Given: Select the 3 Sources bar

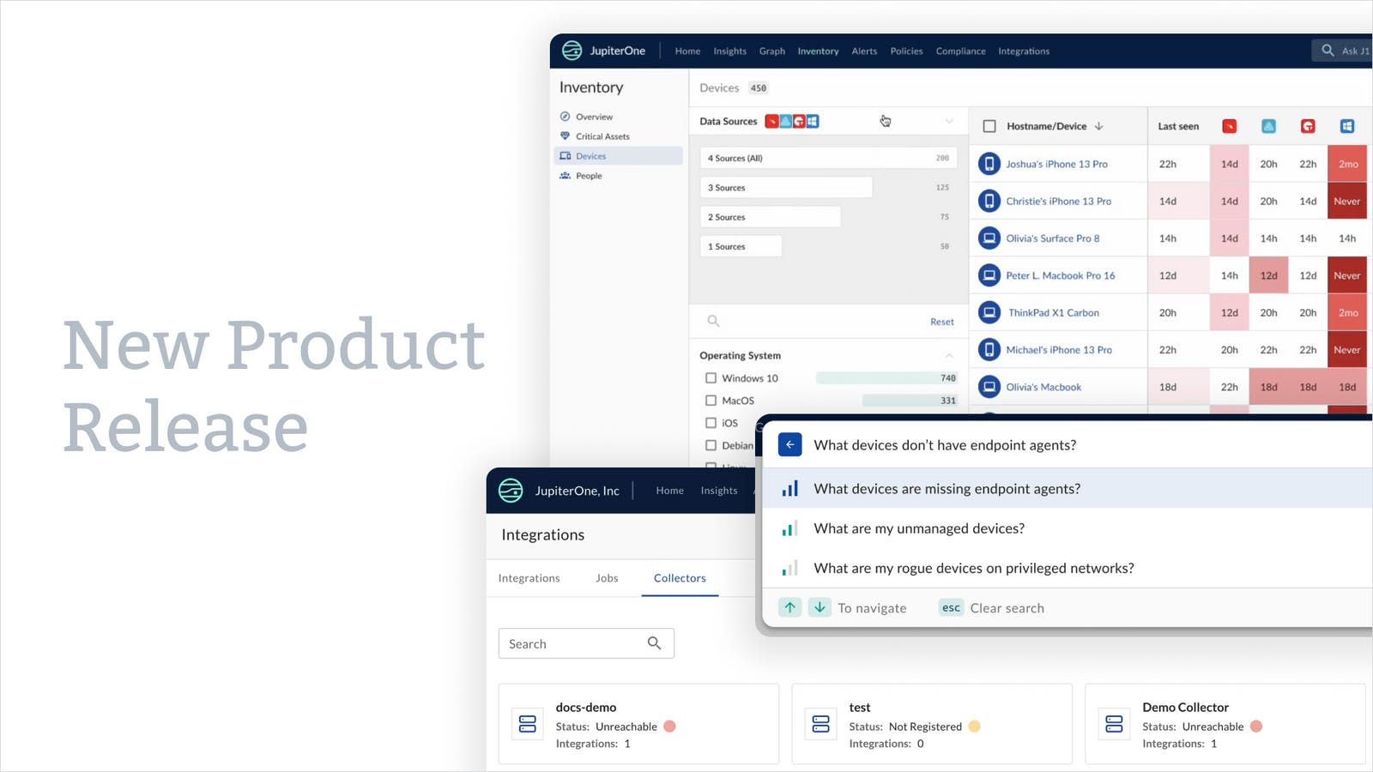Looking at the screenshot, I should pyautogui.click(x=786, y=188).
